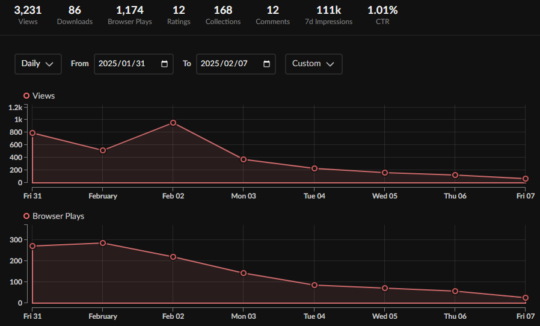Image resolution: width=540 pixels, height=326 pixels.
Task: Click the 300 label on Browser Plays axis
Action: click(x=16, y=240)
